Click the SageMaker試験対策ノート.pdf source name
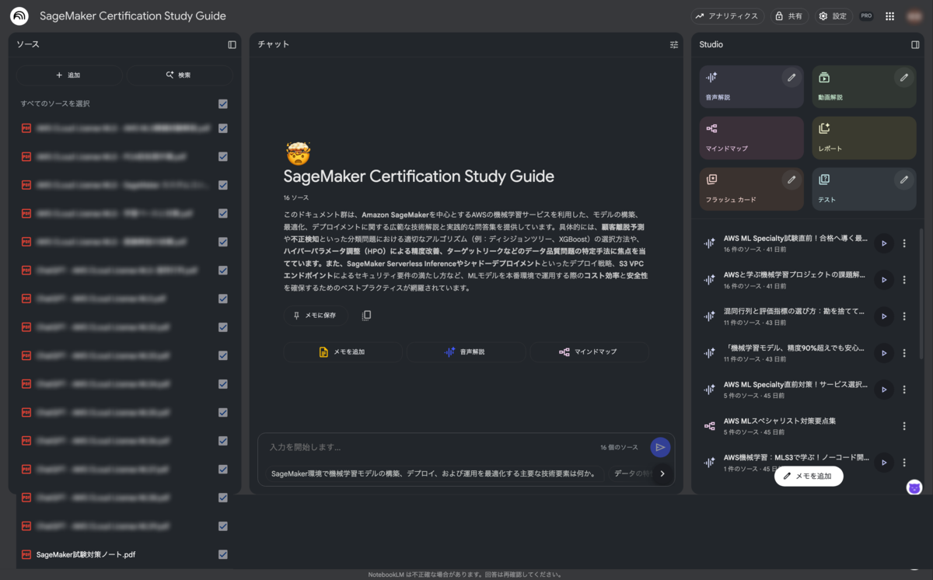Image resolution: width=933 pixels, height=580 pixels. tap(86, 554)
